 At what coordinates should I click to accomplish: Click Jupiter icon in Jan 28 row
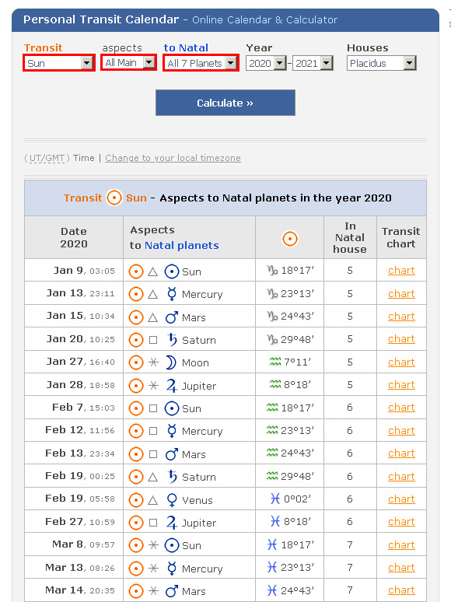point(172,385)
